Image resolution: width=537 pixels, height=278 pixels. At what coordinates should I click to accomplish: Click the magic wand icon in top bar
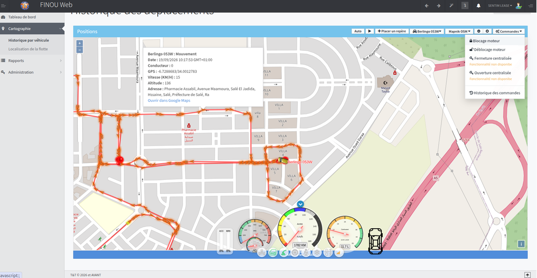tap(451, 5)
